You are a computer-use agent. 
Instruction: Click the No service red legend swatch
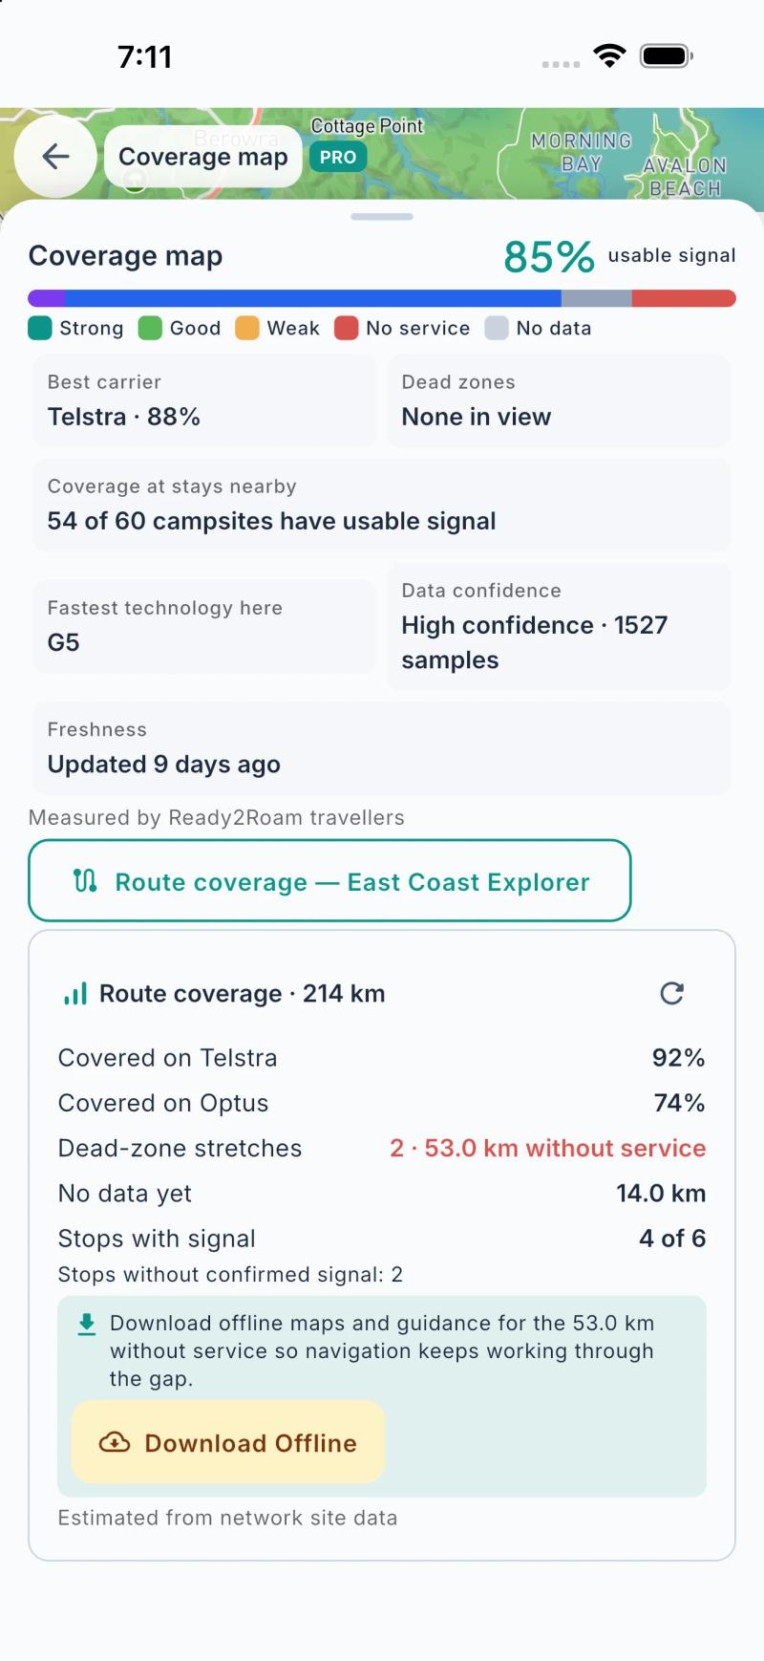click(x=346, y=328)
